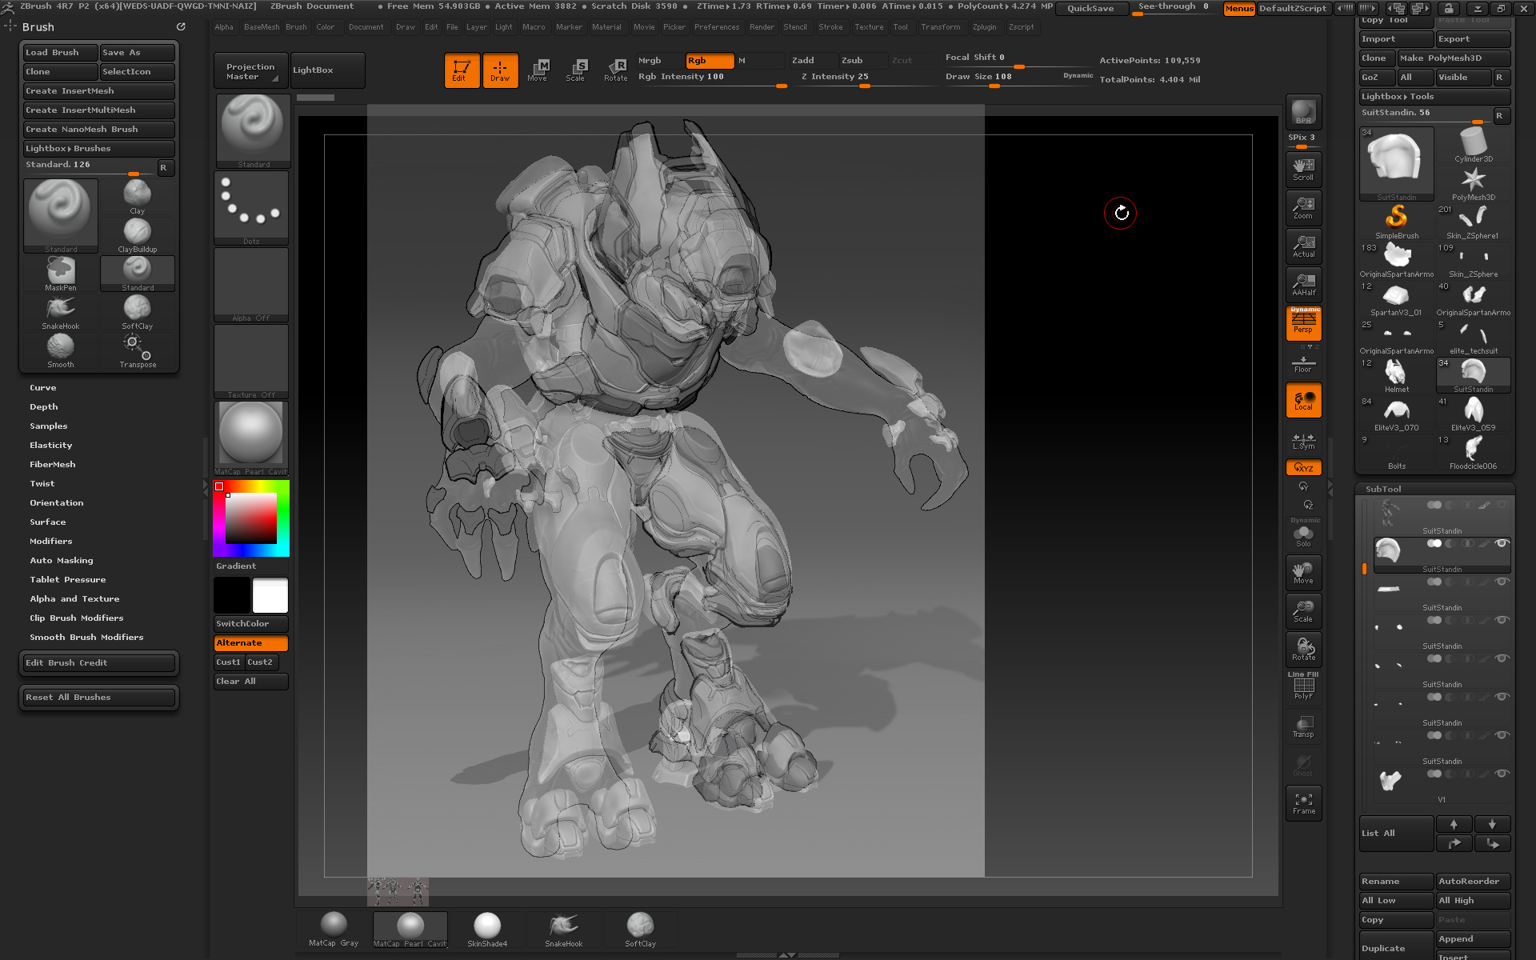Open the Dots stroke selector
The image size is (1536, 960).
click(251, 208)
